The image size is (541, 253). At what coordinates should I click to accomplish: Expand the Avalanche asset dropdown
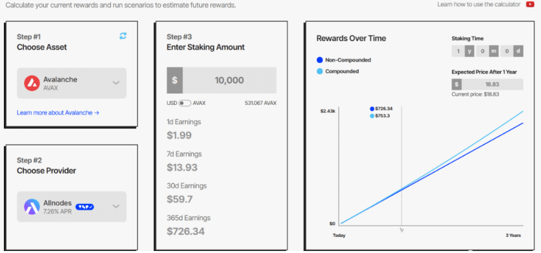click(x=116, y=83)
